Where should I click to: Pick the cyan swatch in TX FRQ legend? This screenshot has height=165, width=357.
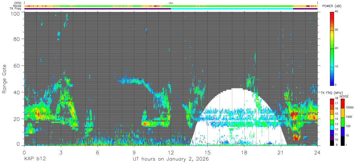332,127
